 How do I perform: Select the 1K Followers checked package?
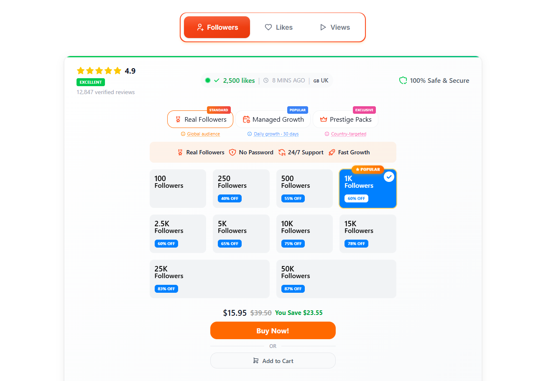[x=368, y=189]
